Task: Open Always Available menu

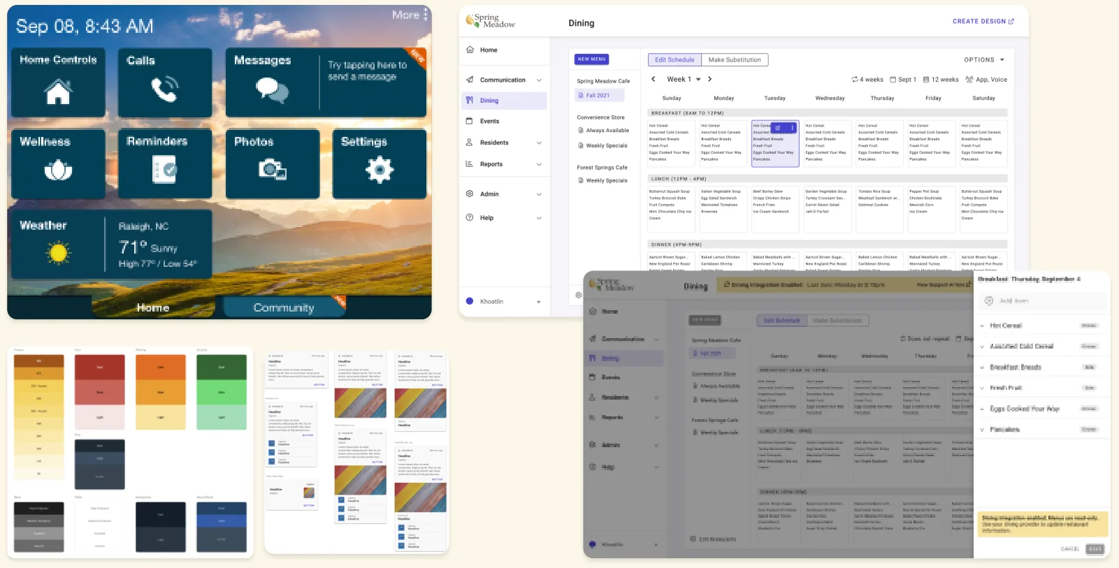Action: [x=603, y=131]
